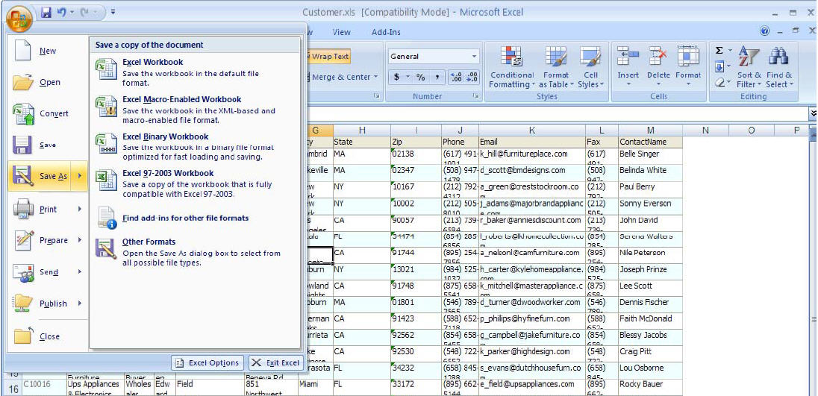Choose New from the Office menu
Viewport: 818px width, 396px height.
pos(48,51)
